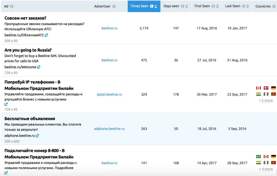Open external link icon after beeline.ru/ОблачнаяАТС
This screenshot has width=277, height=176.
click(46, 35)
